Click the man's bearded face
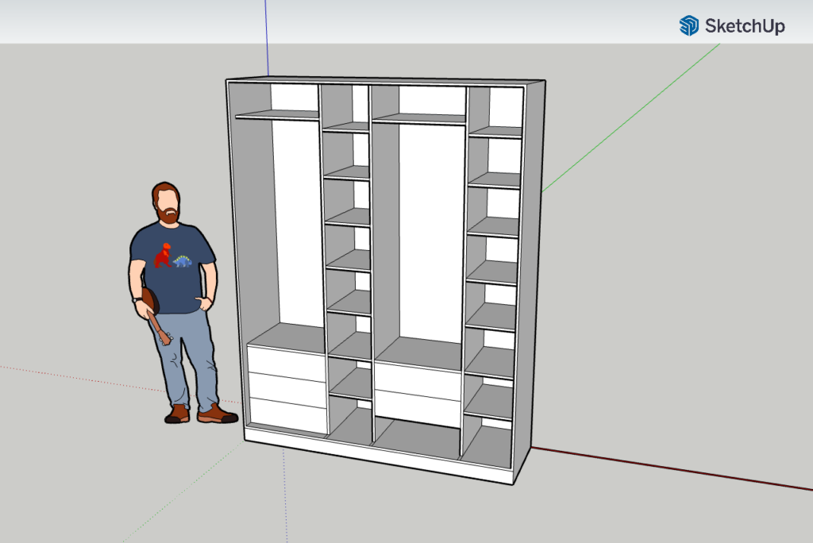813x543 pixels. click(167, 204)
